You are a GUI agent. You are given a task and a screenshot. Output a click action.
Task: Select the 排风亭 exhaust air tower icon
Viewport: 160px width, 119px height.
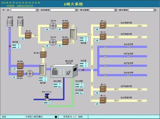tap(20, 23)
